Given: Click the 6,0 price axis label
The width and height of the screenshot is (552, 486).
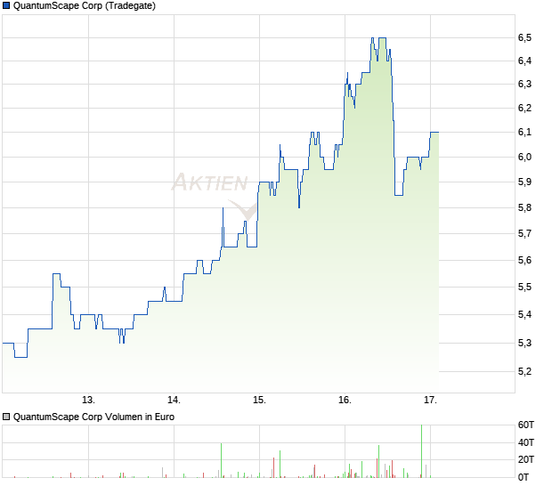Looking at the screenshot, I should 524,157.
